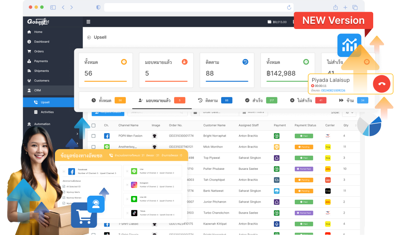
Task: Select the POPII Men Fasion row checkbox
Action: pyautogui.click(x=93, y=136)
